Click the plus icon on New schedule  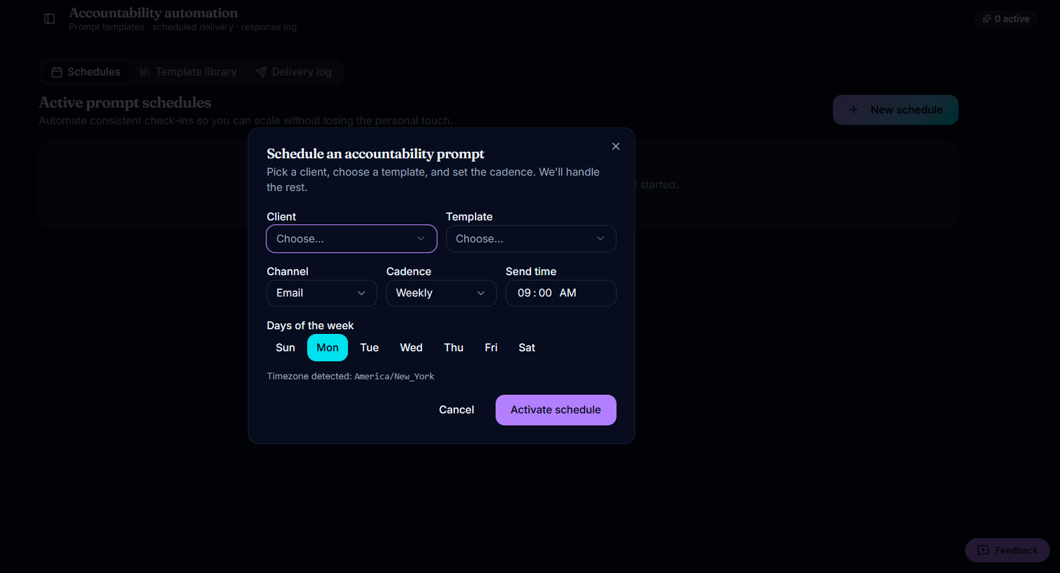854,110
